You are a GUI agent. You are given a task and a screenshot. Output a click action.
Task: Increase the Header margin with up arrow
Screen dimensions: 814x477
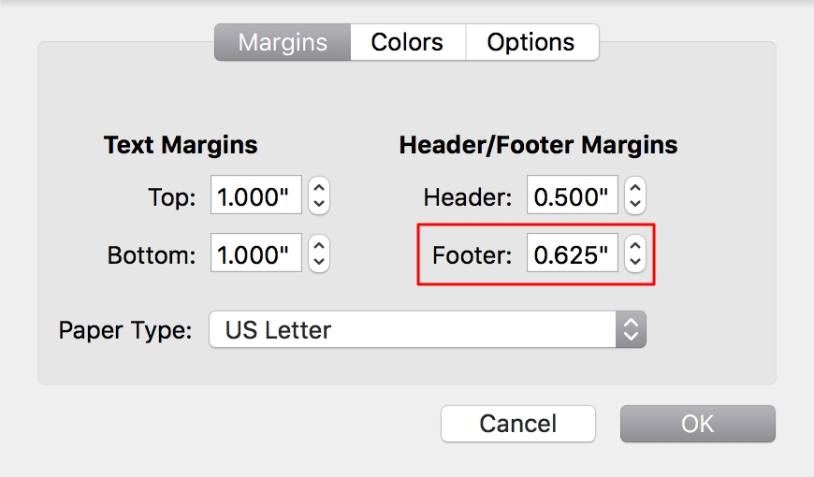pyautogui.click(x=635, y=188)
